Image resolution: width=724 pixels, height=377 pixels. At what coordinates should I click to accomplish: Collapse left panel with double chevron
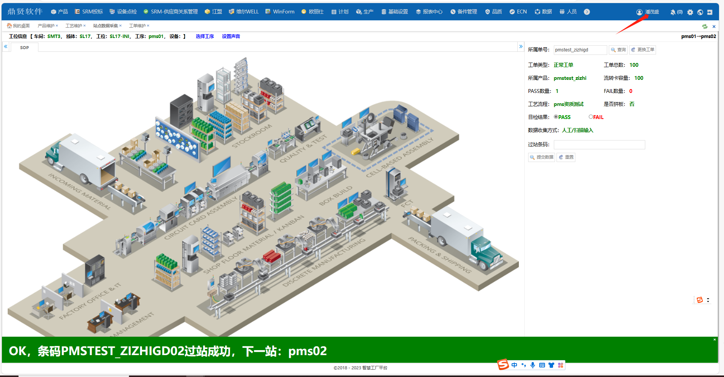pyautogui.click(x=6, y=46)
